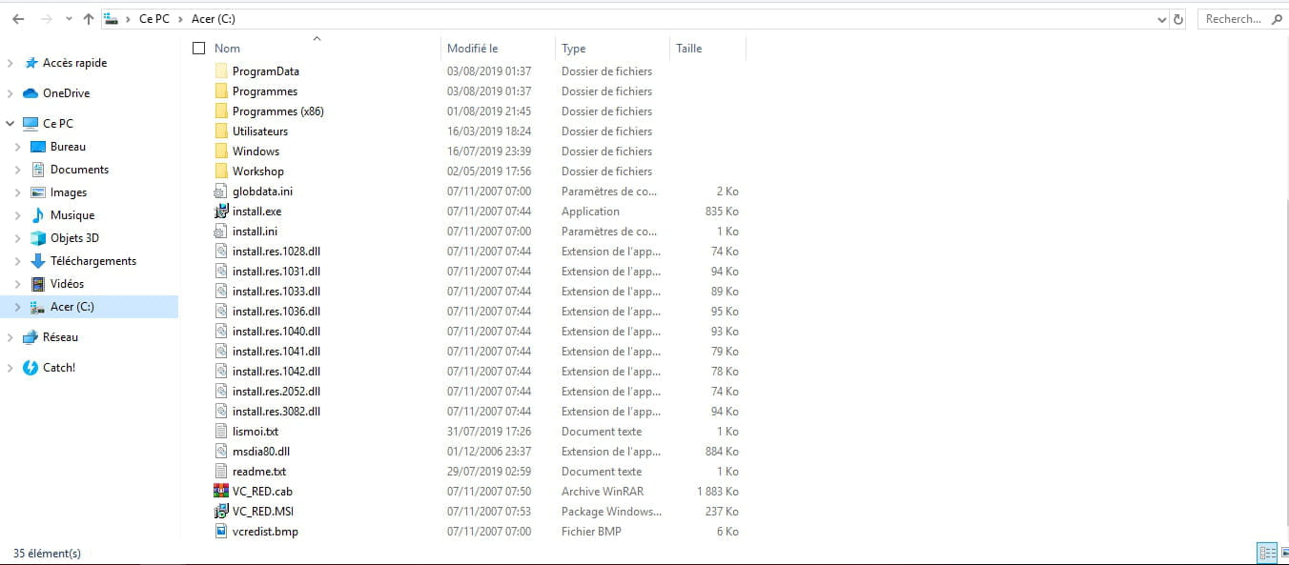
Task: Select the VC_RED.cab WinRAR archive icon
Action: coord(221,492)
